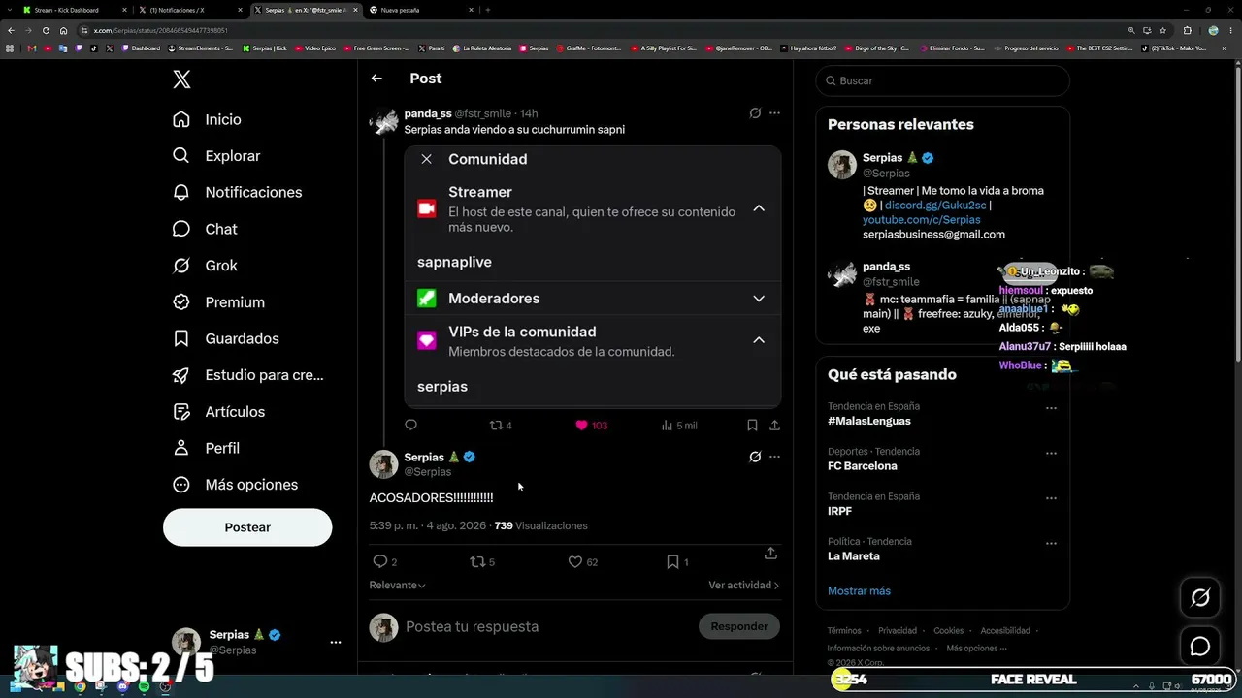Screen dimensions: 1242x698
Task: Open Guardados bookmarks in the sidebar
Action: point(225,338)
